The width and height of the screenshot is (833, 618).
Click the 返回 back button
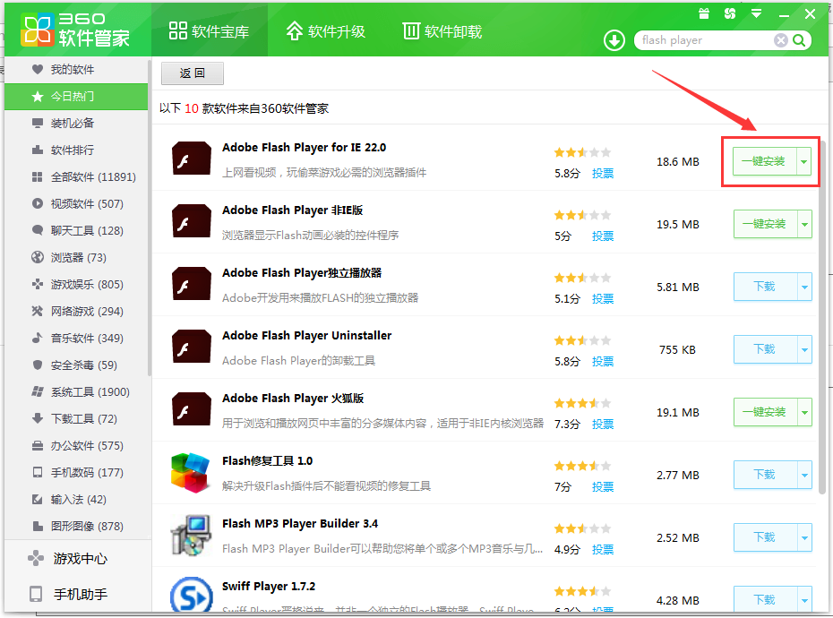[x=193, y=73]
